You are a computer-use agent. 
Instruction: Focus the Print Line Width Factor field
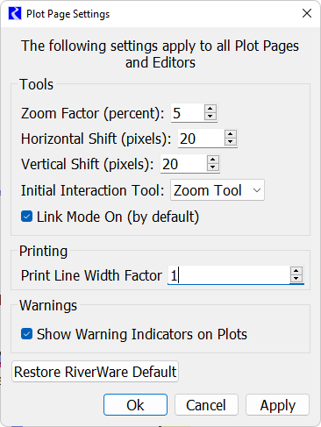coord(229,275)
